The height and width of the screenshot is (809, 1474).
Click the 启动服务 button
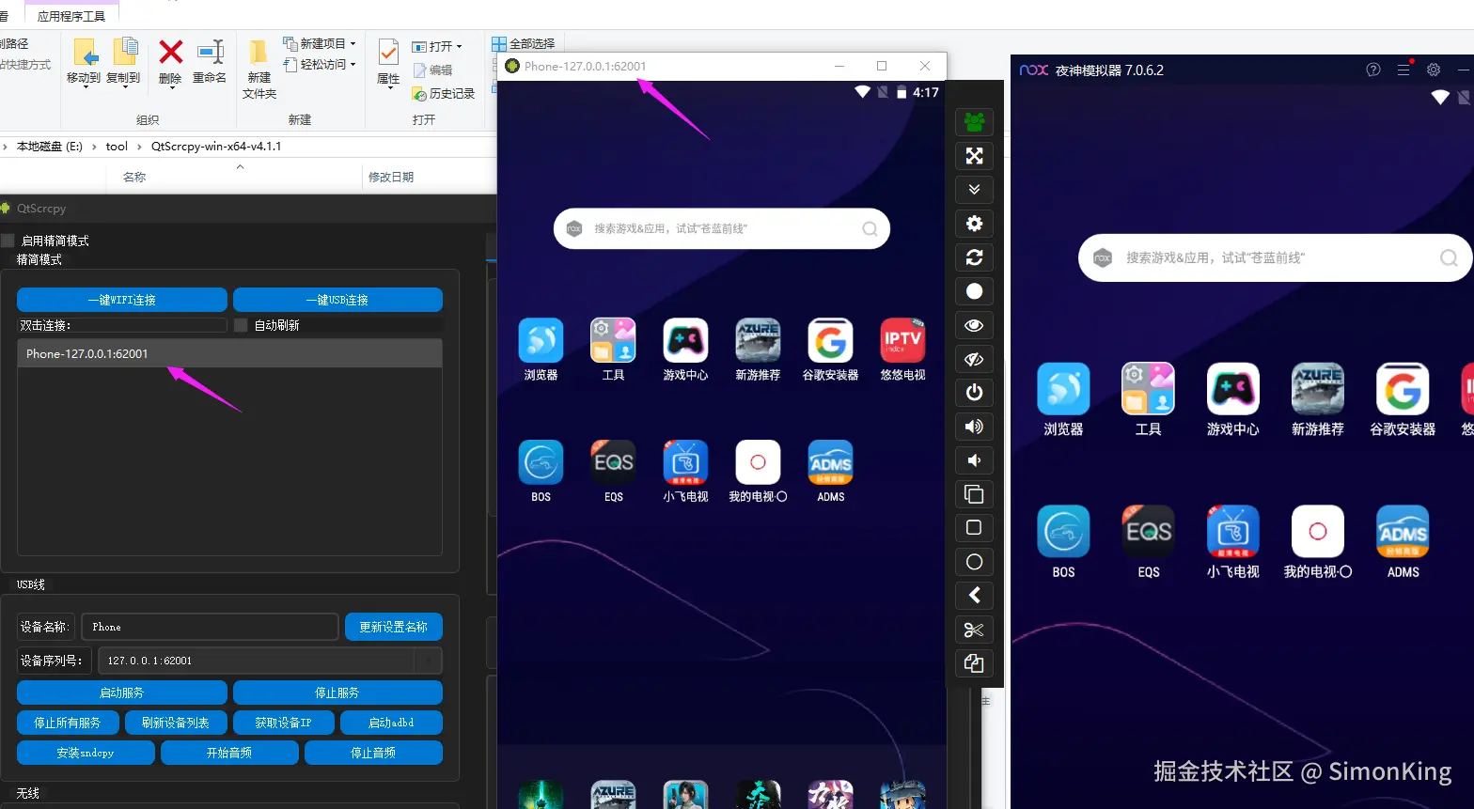[x=122, y=692]
